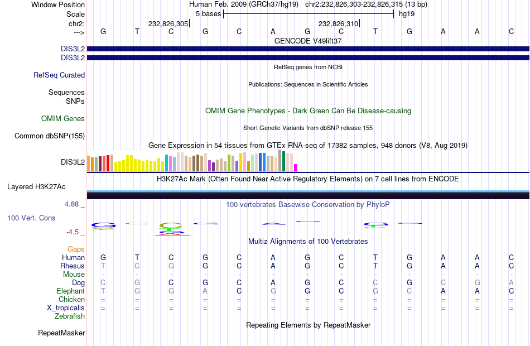The image size is (530, 346).
Task: Click Short Genetic Variants from dbSNP title
Action: click(308, 128)
